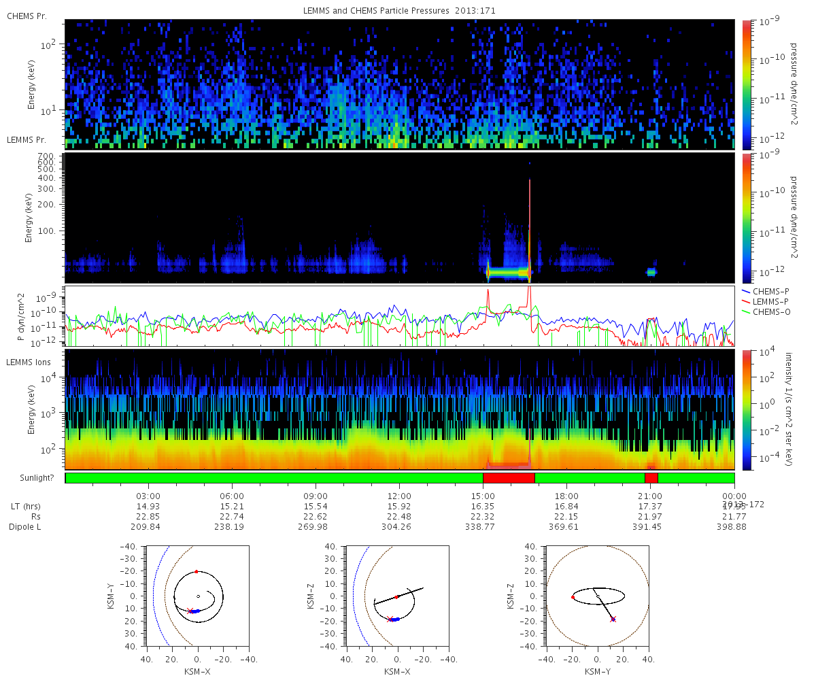Select the blue CHEMS-P legend entry
This screenshot has height=680, width=816.
click(769, 291)
